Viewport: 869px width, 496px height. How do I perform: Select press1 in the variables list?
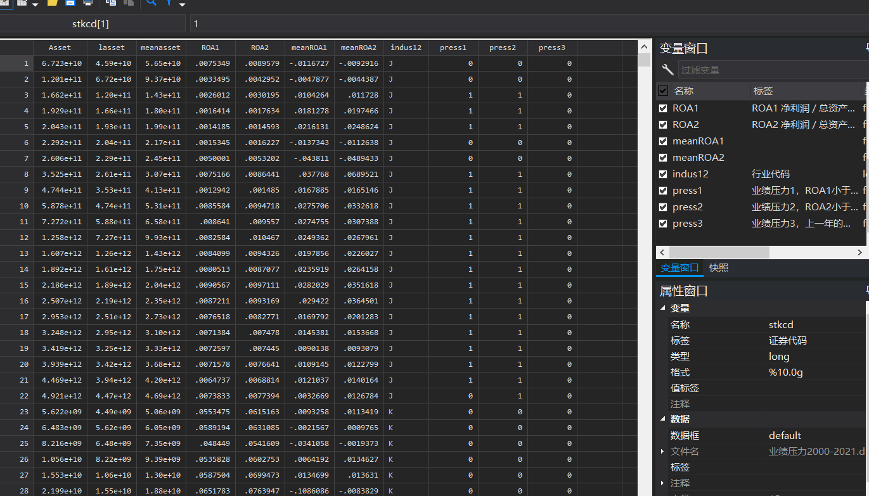[x=688, y=191]
